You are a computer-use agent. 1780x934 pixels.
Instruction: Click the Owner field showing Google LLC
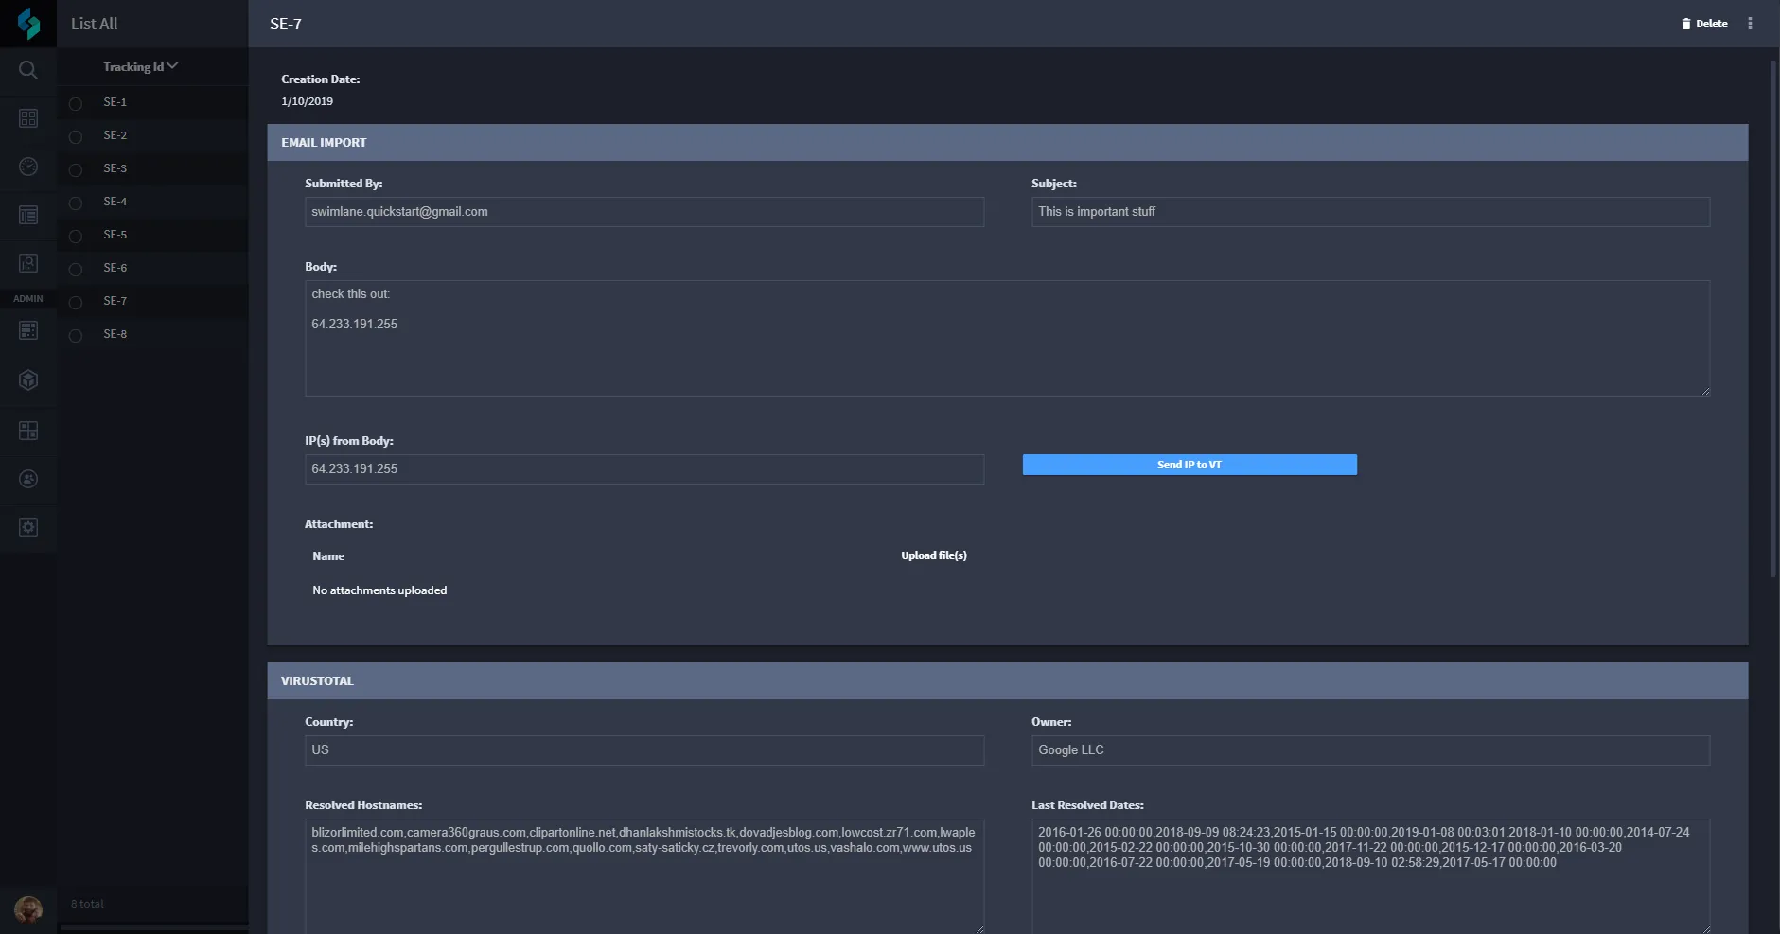pos(1370,750)
